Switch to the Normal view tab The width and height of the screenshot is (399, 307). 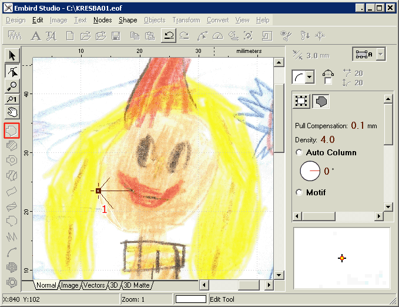46,285
